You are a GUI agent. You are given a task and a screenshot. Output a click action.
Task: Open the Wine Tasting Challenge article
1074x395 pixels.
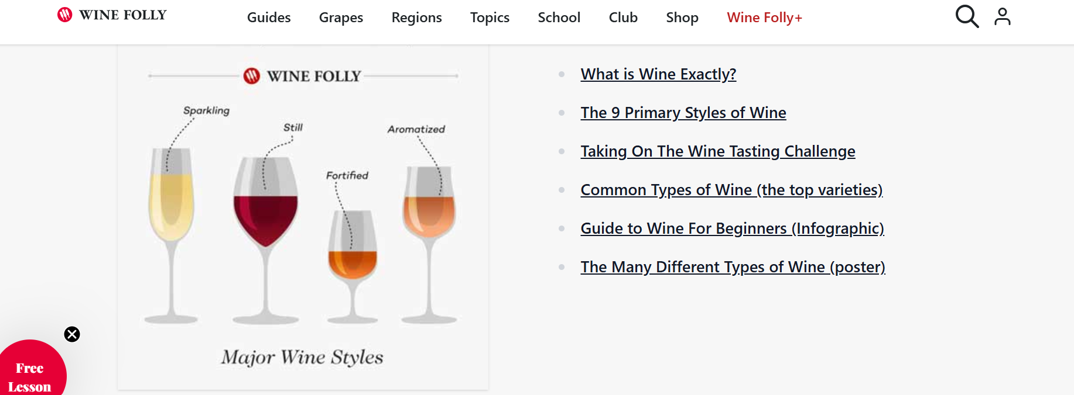point(718,151)
